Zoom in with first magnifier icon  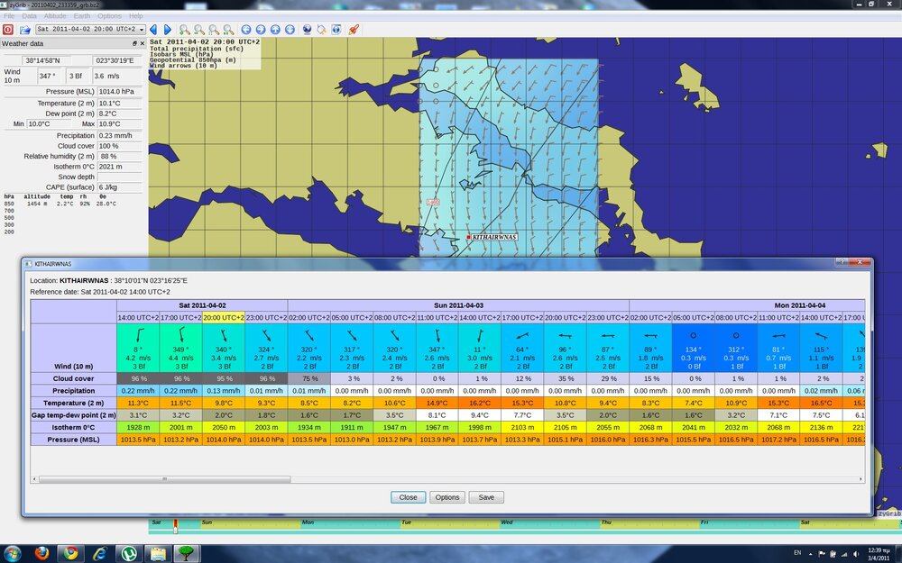point(184,30)
